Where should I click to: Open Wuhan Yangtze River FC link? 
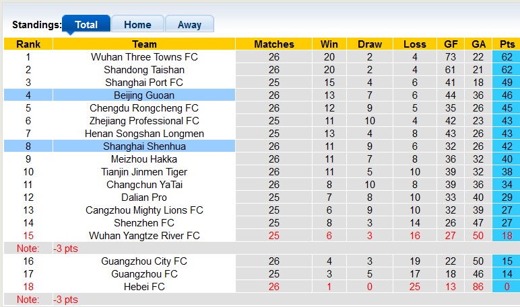[x=144, y=236]
